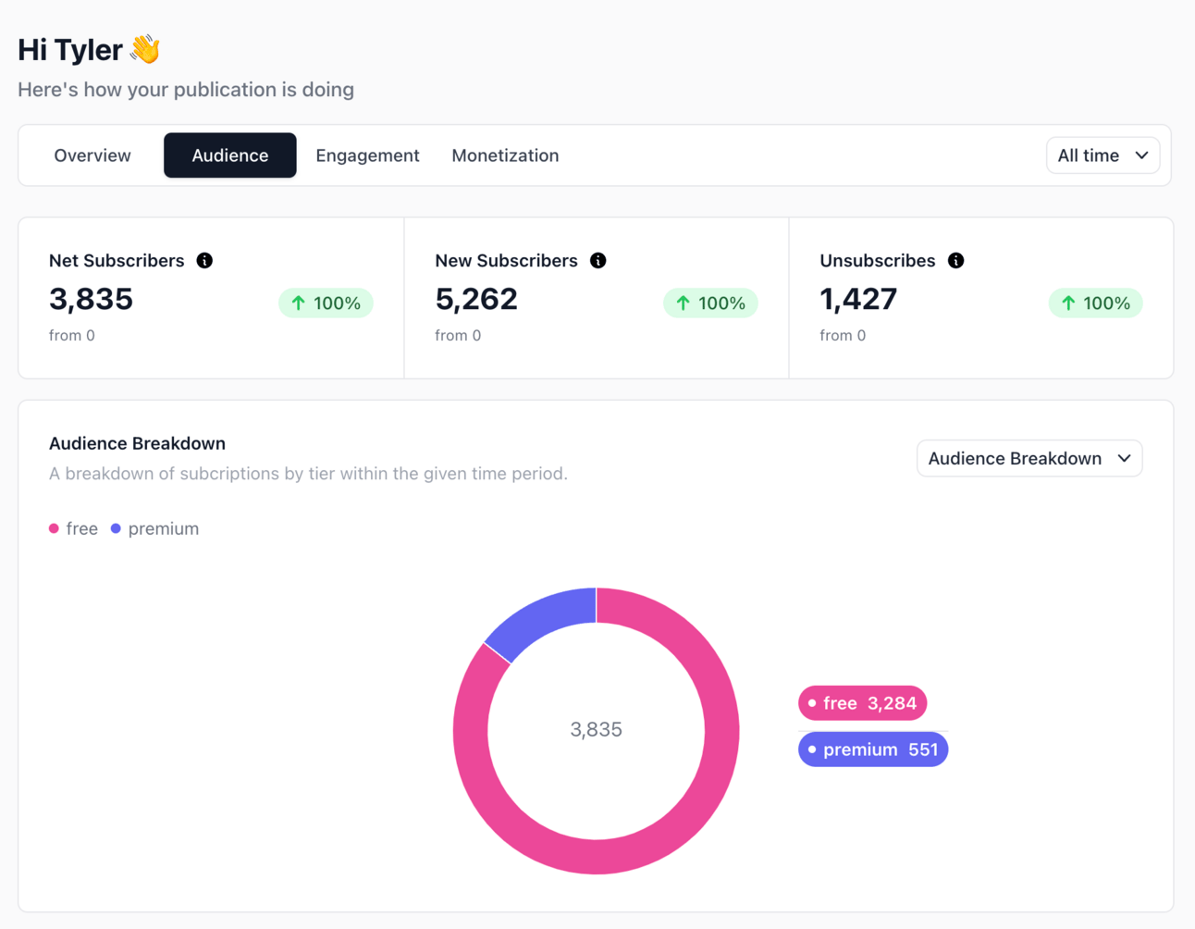Click the breakdown of subscriptions description text
The height and width of the screenshot is (929, 1195).
308,474
